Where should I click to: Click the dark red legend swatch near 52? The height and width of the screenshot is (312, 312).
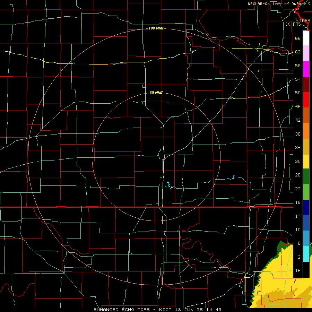tap(306, 85)
